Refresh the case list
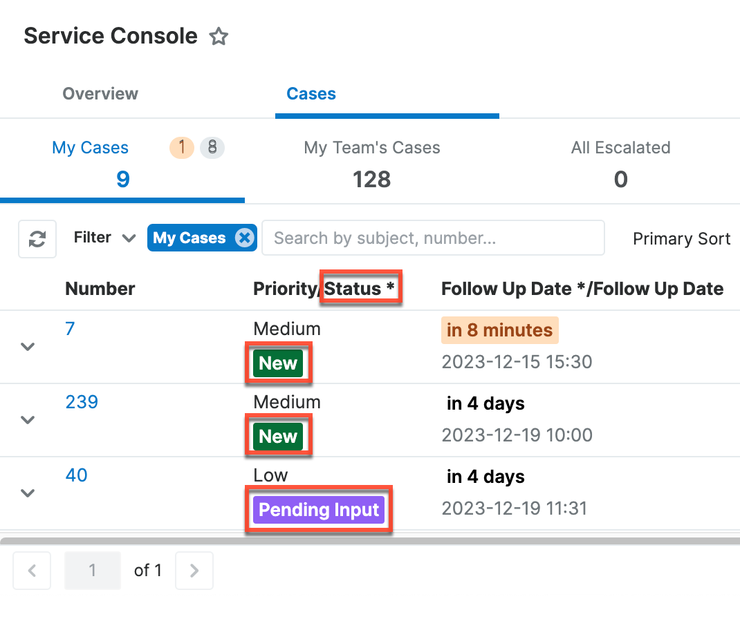The width and height of the screenshot is (740, 619). click(37, 238)
